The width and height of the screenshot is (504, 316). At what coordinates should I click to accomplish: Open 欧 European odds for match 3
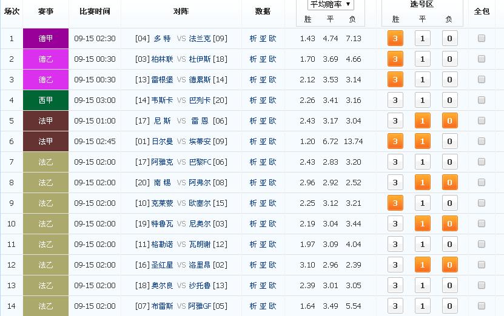coord(272,79)
